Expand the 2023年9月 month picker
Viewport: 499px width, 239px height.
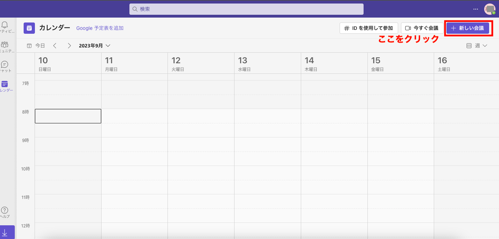point(95,46)
